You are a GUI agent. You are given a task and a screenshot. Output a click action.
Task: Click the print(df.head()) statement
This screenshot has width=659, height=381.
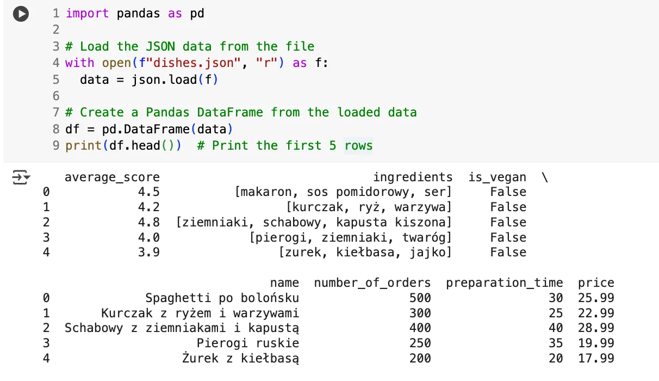click(x=123, y=145)
